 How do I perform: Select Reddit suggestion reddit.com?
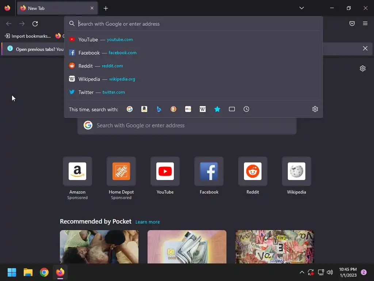click(x=194, y=66)
